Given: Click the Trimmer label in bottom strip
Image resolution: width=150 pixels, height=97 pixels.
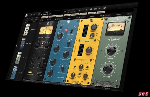Looking at the screenshot, I should (x=107, y=88).
